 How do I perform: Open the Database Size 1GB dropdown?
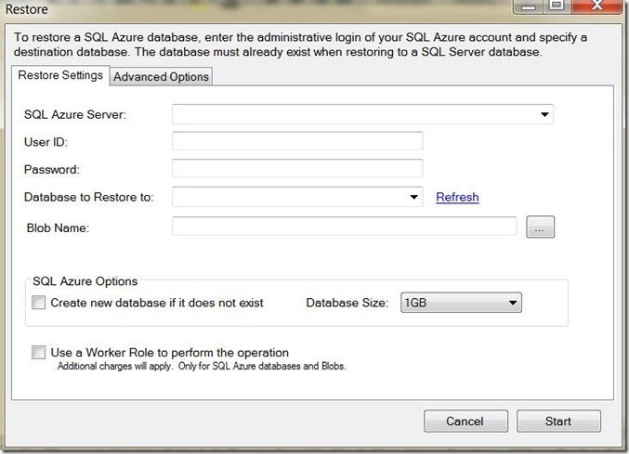pyautogui.click(x=461, y=303)
